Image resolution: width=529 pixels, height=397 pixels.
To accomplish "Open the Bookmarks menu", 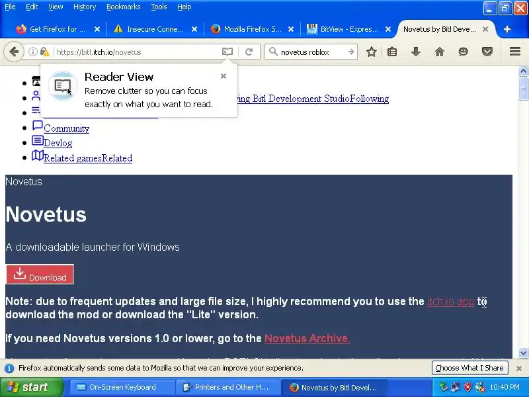I will (x=124, y=7).
